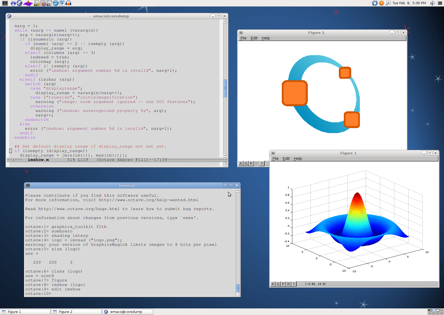
Task: Open the File menu in Figure 1
Action: [x=275, y=159]
